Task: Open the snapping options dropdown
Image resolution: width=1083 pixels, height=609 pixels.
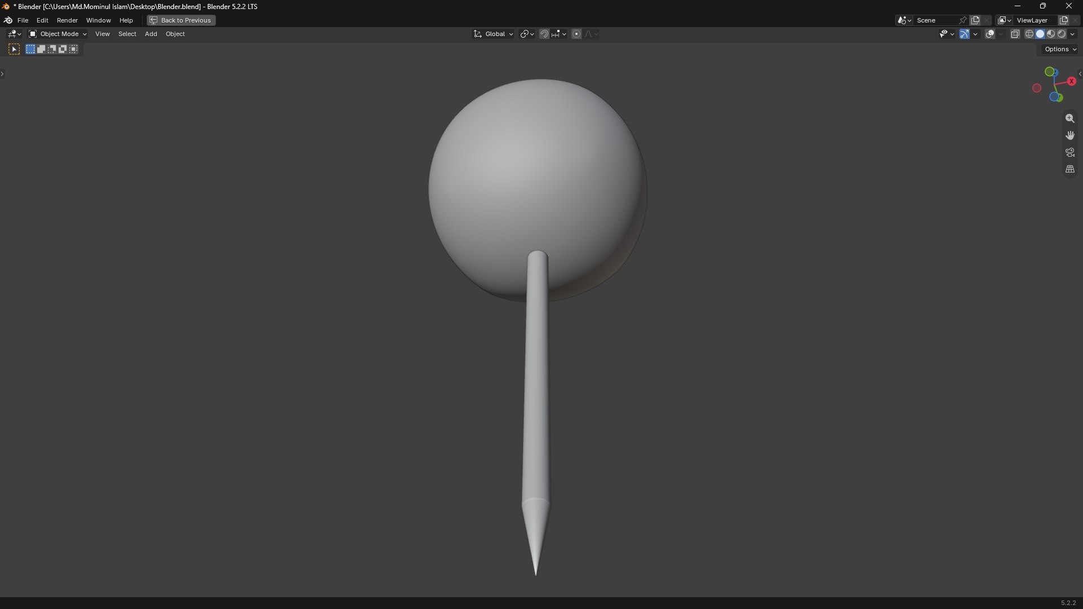Action: (x=559, y=34)
